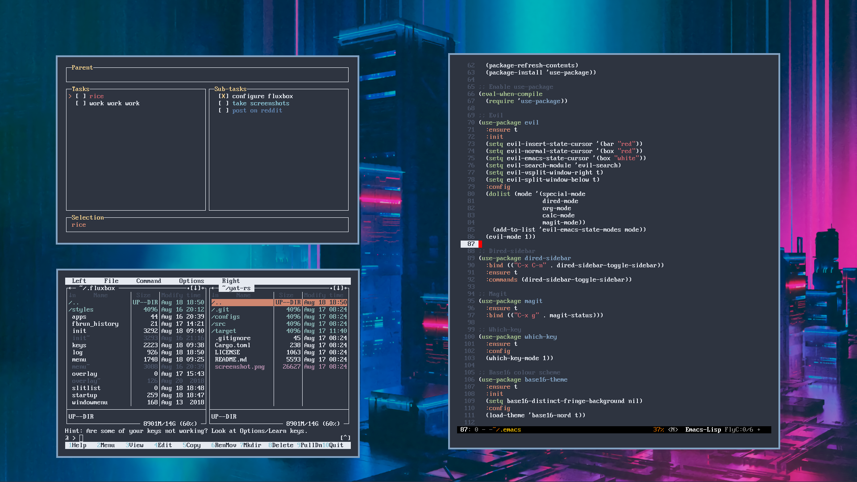Tick the 'work work work' task checkbox

[80, 103]
